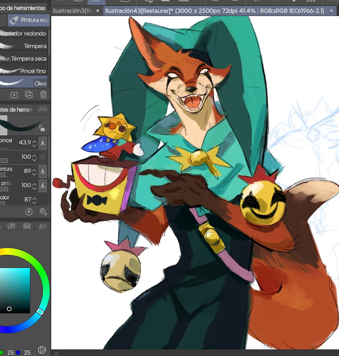Toggle the lock on the brush stroke preview
The image size is (339, 356).
pos(42,128)
